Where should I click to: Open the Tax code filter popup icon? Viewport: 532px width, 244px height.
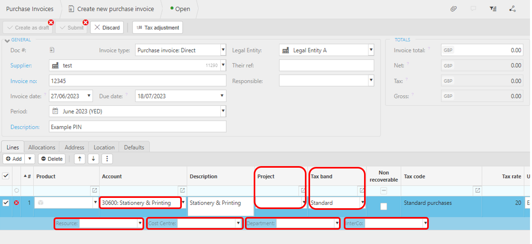[x=477, y=190]
